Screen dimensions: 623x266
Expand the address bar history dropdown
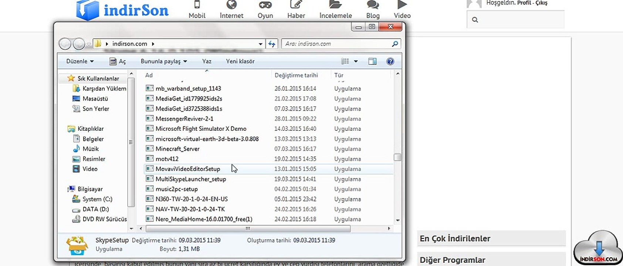pos(260,44)
